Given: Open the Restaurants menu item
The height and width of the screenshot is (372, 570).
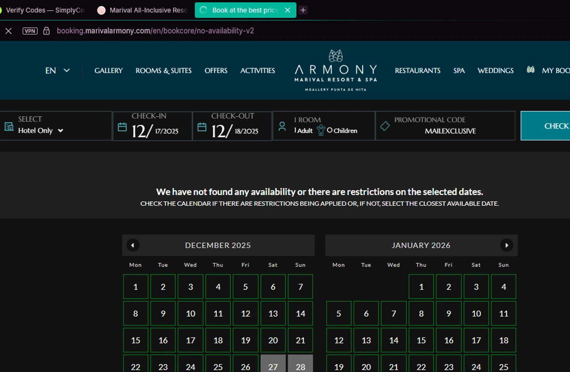Looking at the screenshot, I should click(x=418, y=70).
